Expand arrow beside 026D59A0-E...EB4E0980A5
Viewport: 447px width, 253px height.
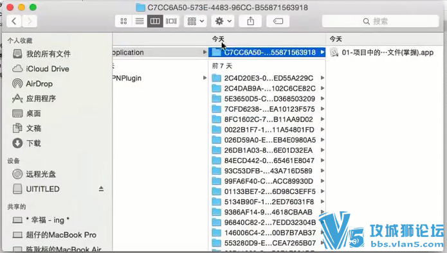click(322, 139)
